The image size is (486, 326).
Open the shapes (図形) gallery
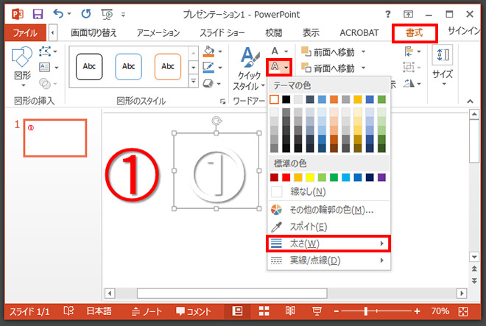point(22,67)
